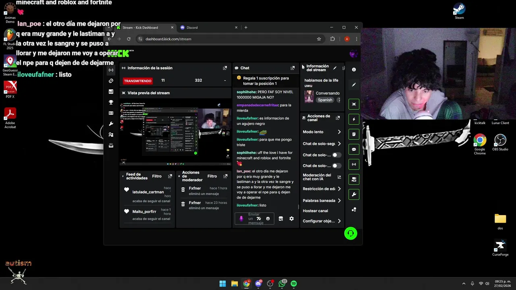Toggle the moderator actions widget in right rail
The image size is (516, 290).
click(x=354, y=179)
